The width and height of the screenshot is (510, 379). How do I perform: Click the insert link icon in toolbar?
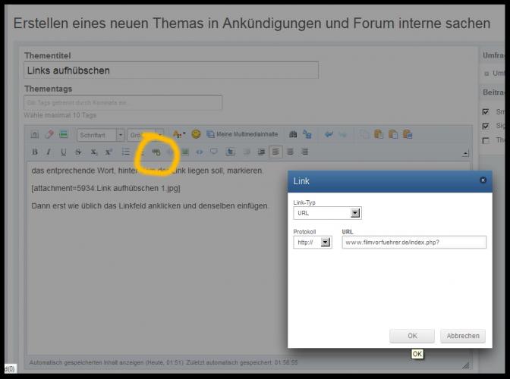[156, 152]
